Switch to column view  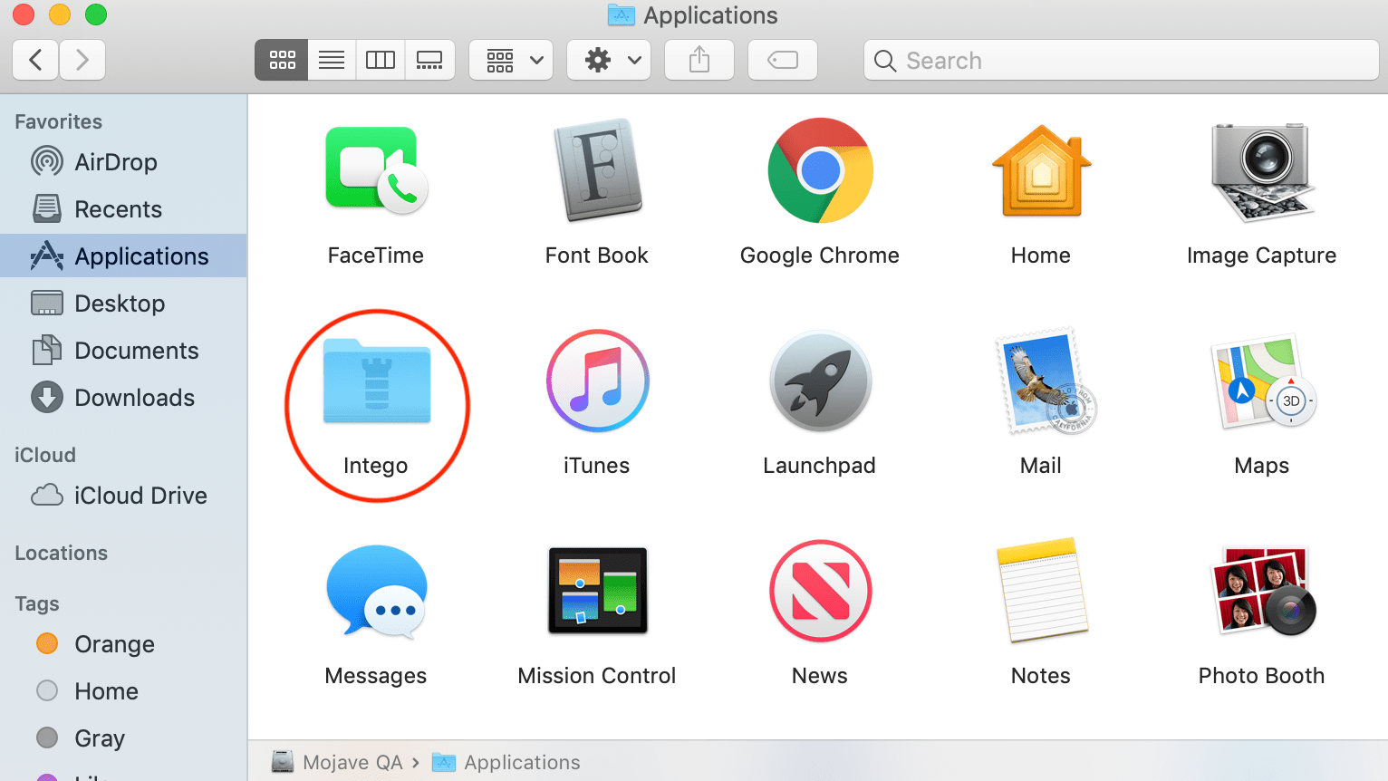[380, 60]
